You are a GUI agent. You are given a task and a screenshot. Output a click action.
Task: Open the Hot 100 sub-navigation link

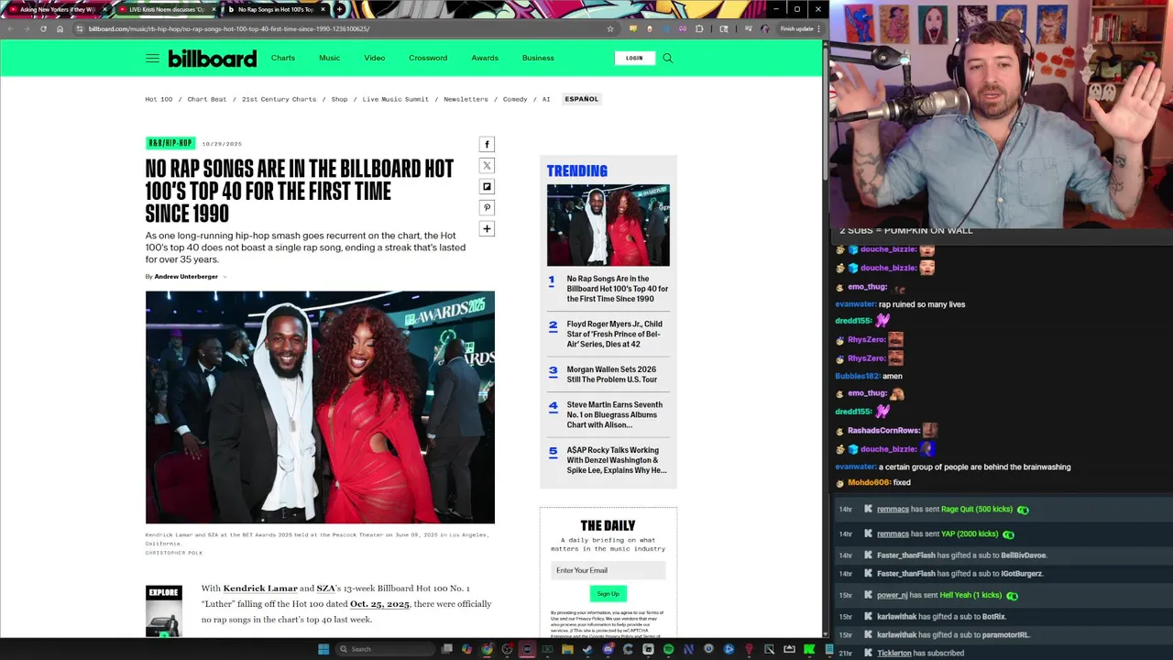pos(159,99)
